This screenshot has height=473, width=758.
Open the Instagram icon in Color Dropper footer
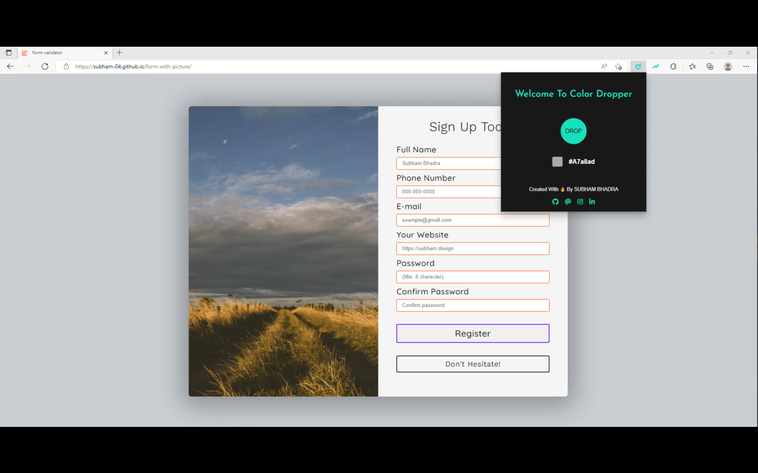(580, 202)
